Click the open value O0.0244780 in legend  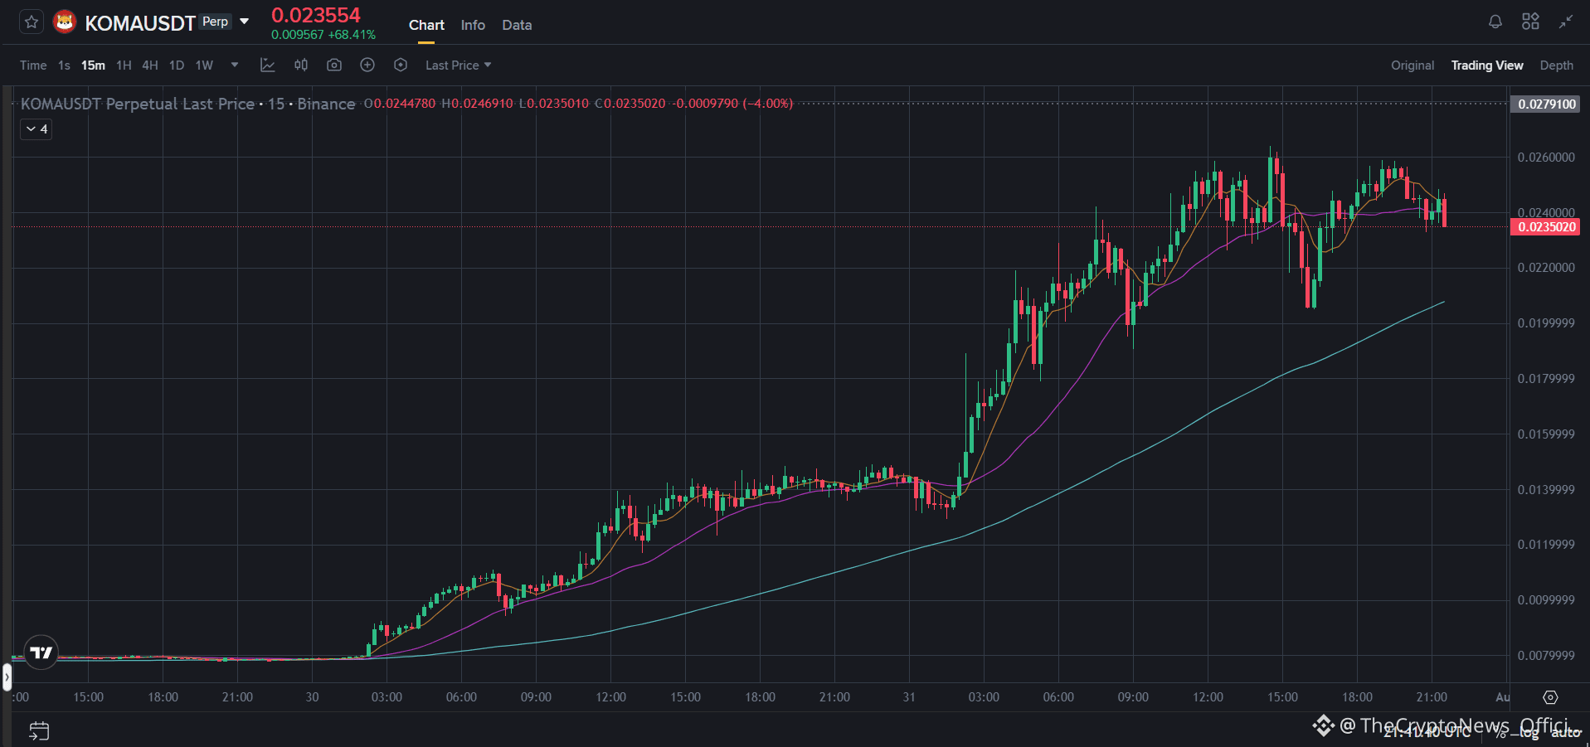click(x=400, y=104)
